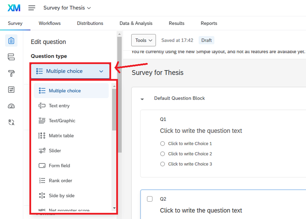The height and width of the screenshot is (219, 306).
Task: Select Click to write Choice 1 radio
Action: pyautogui.click(x=162, y=144)
